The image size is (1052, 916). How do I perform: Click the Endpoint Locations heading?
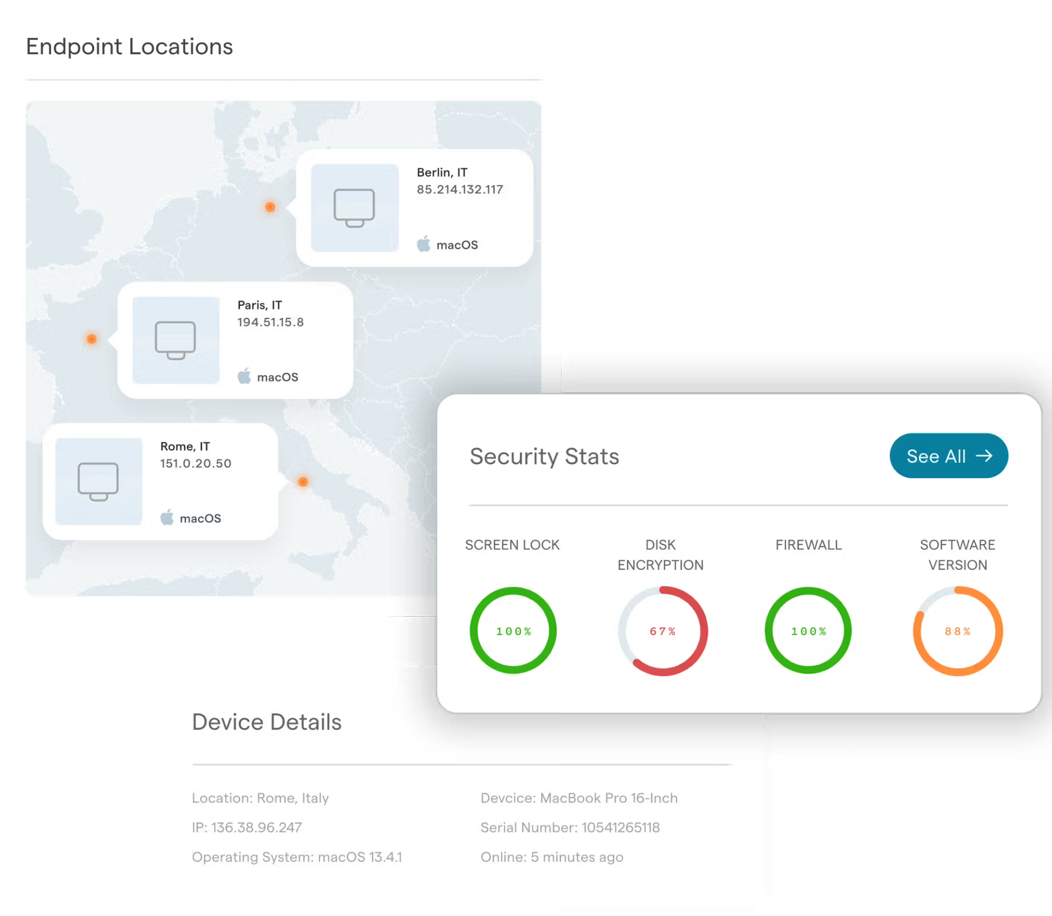pos(129,47)
